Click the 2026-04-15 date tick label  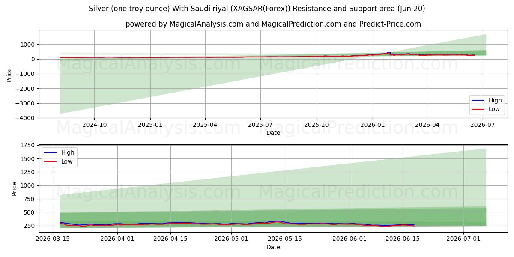[170, 239]
